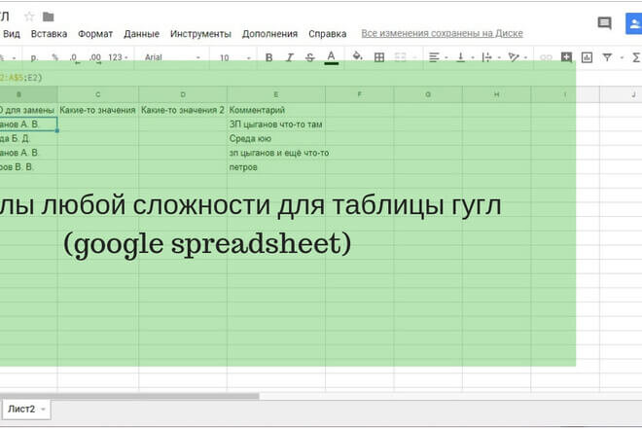
Task: Apply percent format to the cell
Action: [54, 57]
